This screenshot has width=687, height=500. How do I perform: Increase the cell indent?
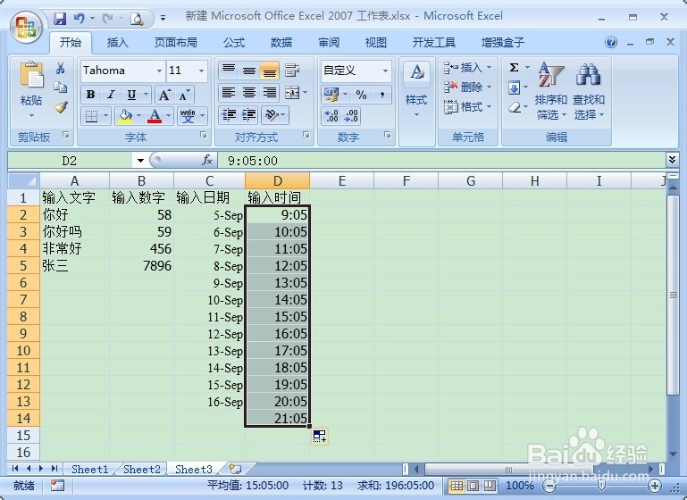tap(249, 115)
